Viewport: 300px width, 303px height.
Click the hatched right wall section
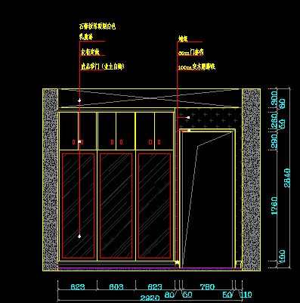click(x=251, y=180)
